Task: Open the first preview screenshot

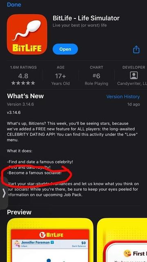Action: pyautogui.click(x=50, y=240)
